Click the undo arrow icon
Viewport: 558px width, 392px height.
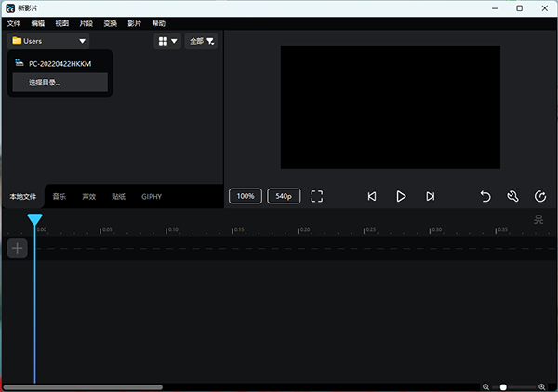[x=485, y=196]
